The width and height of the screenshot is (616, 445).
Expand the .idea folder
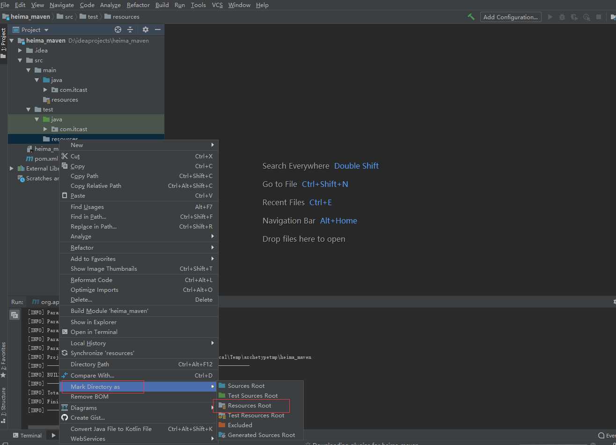click(x=20, y=51)
